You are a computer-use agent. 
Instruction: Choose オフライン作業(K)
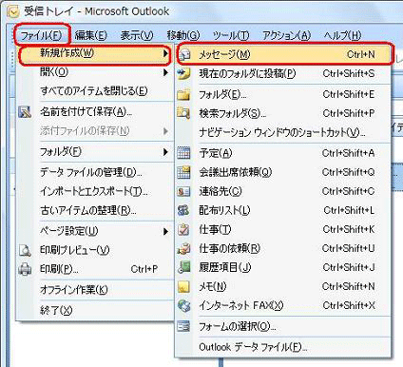pos(95,290)
